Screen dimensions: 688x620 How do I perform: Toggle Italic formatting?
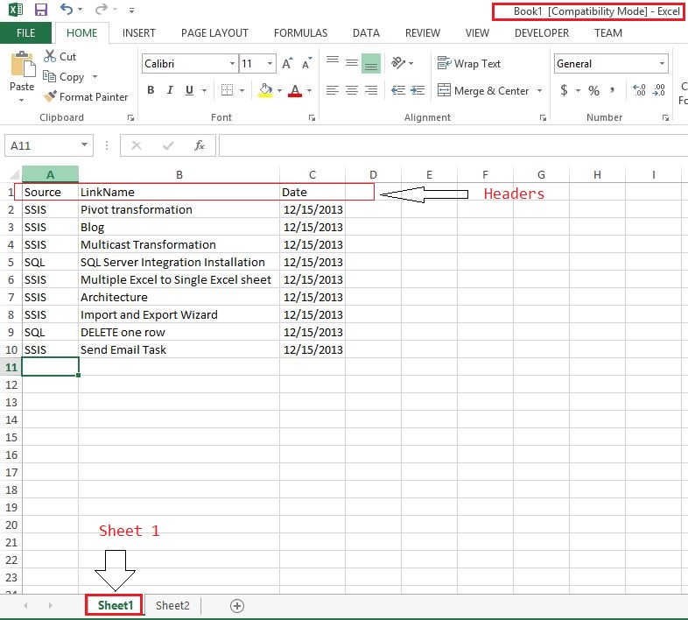pos(170,90)
